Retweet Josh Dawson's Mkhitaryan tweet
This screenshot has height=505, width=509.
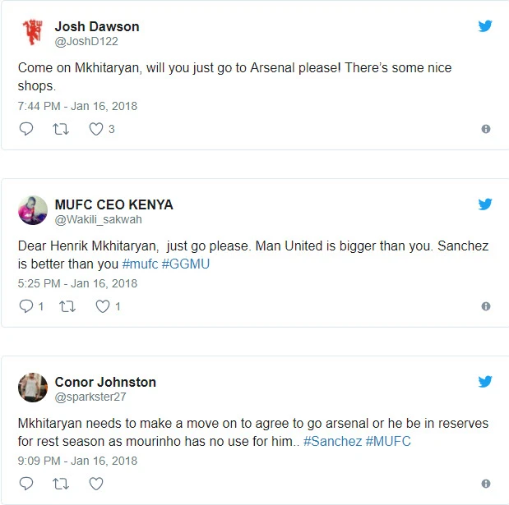pos(61,129)
